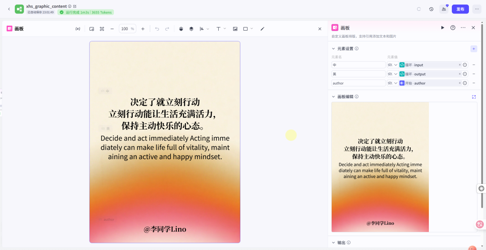
Task: Click the 发布 publish button
Action: (x=460, y=9)
